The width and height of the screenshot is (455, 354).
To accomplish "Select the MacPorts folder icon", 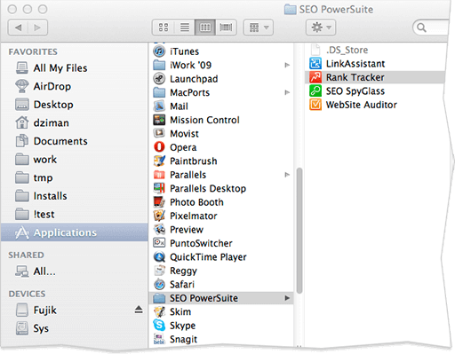I will point(159,92).
